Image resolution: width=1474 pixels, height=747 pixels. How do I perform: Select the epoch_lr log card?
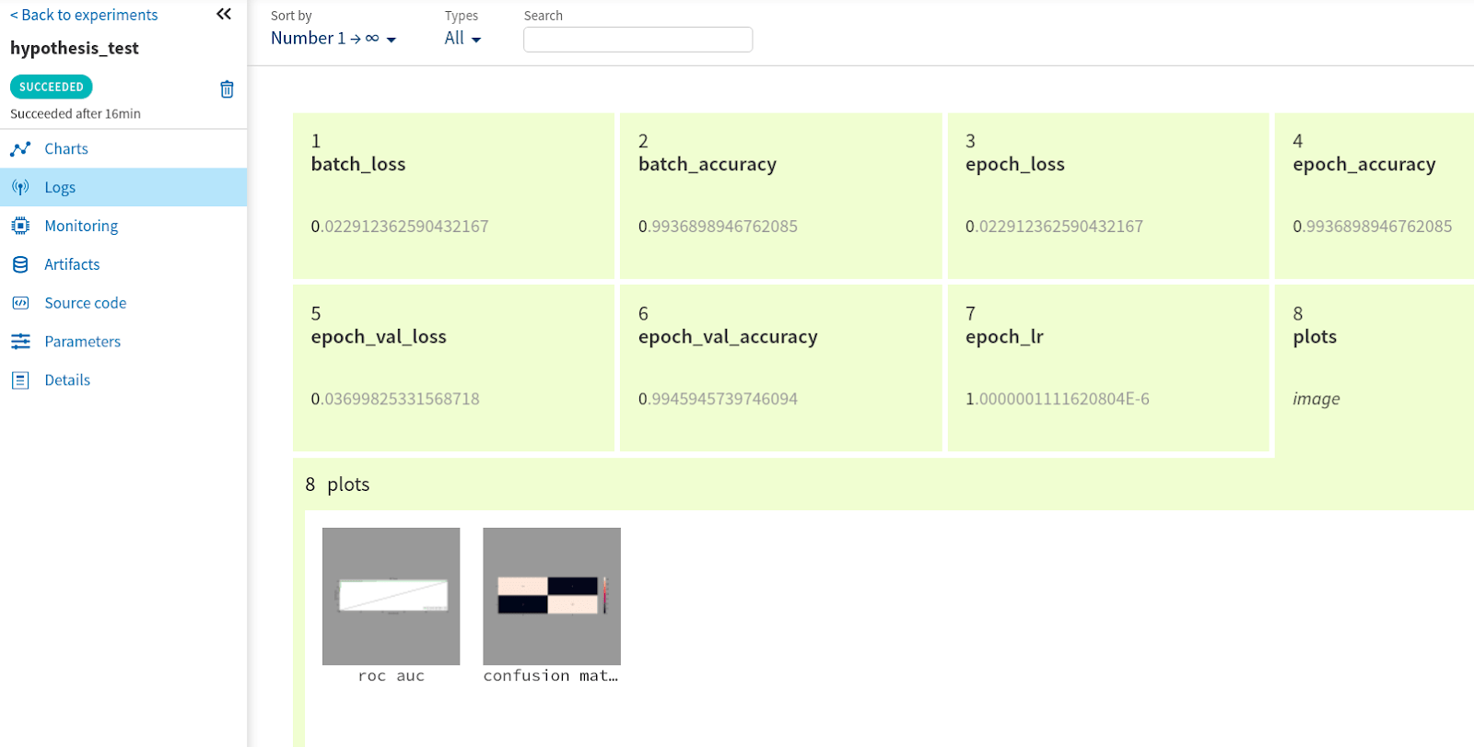pos(1108,368)
